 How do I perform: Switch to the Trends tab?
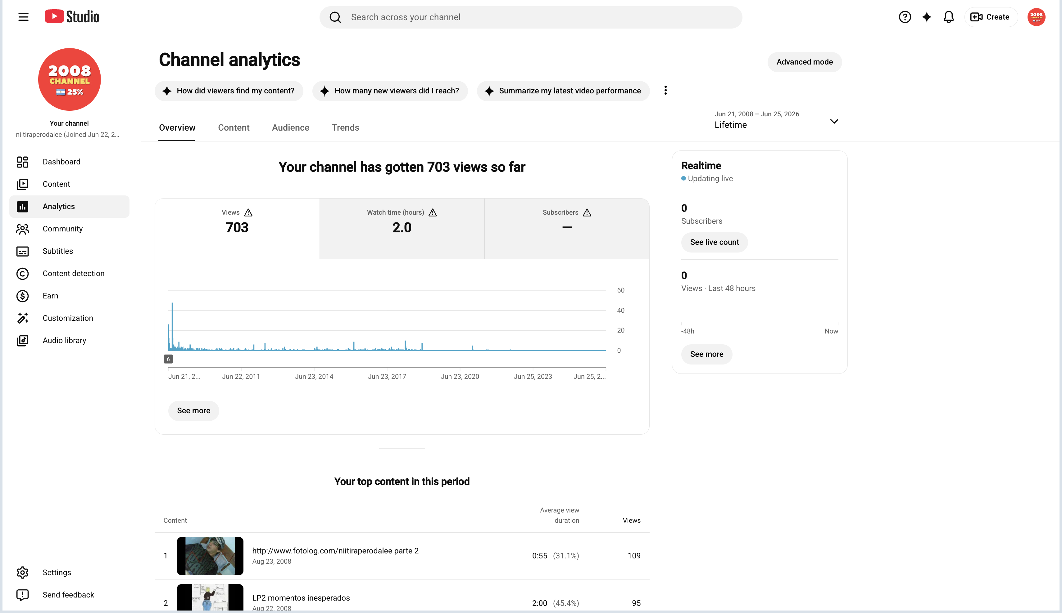[x=345, y=128]
